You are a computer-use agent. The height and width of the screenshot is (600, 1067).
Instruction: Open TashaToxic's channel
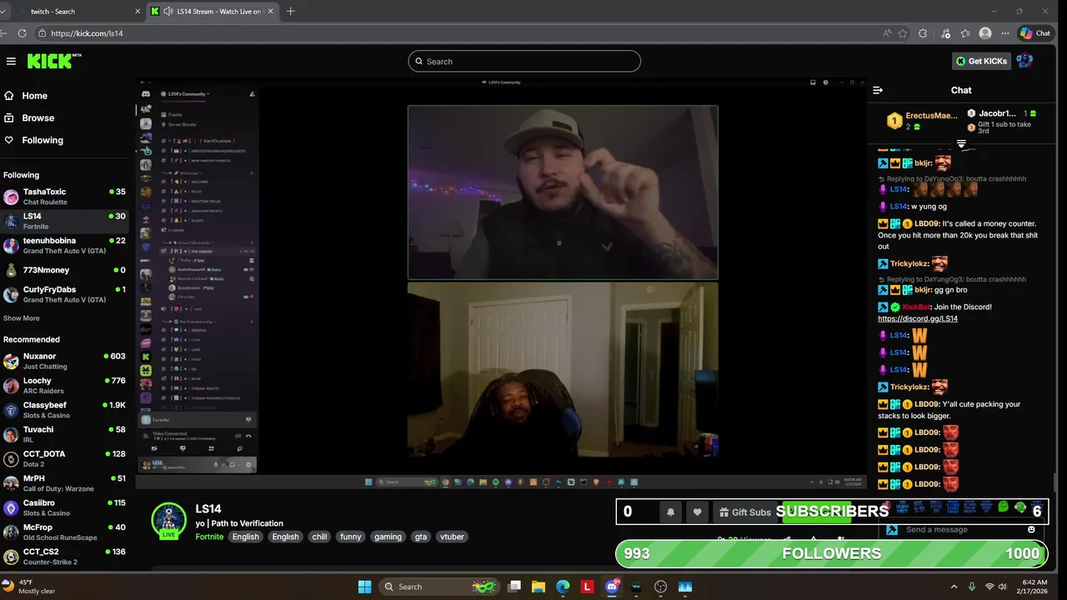65,197
